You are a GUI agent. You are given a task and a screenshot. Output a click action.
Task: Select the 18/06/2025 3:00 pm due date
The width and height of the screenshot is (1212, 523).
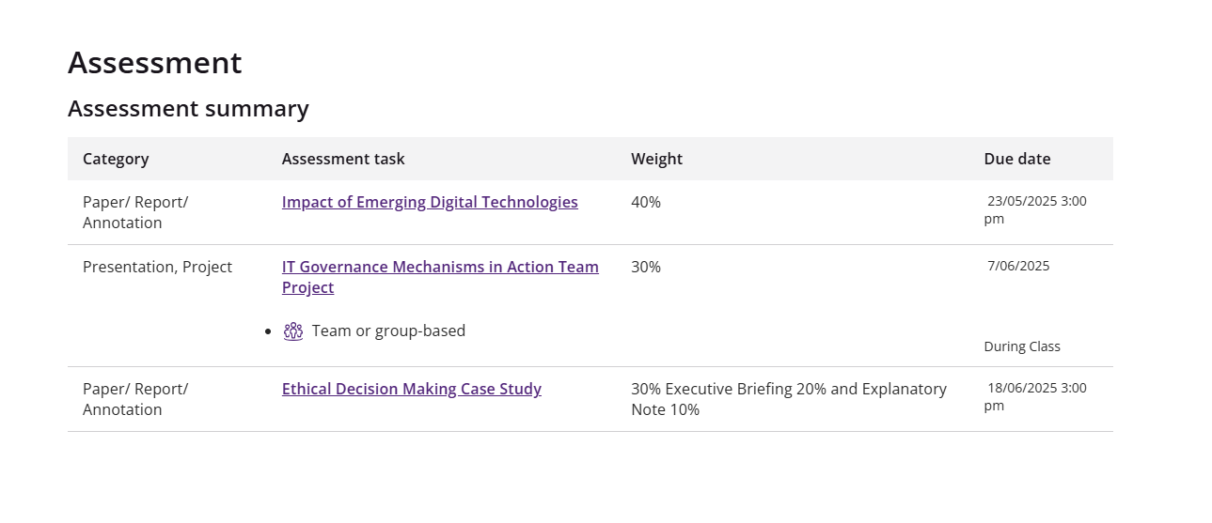[x=1035, y=396]
